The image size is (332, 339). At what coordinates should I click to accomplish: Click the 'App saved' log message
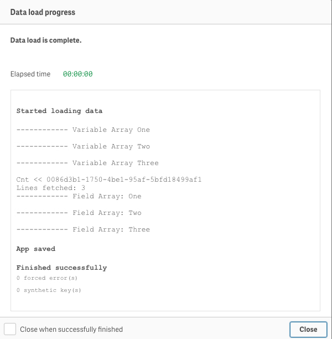[36, 249]
